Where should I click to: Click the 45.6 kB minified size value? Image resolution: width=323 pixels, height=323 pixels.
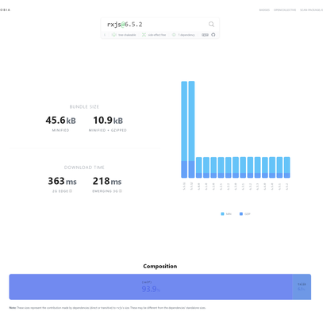60,121
